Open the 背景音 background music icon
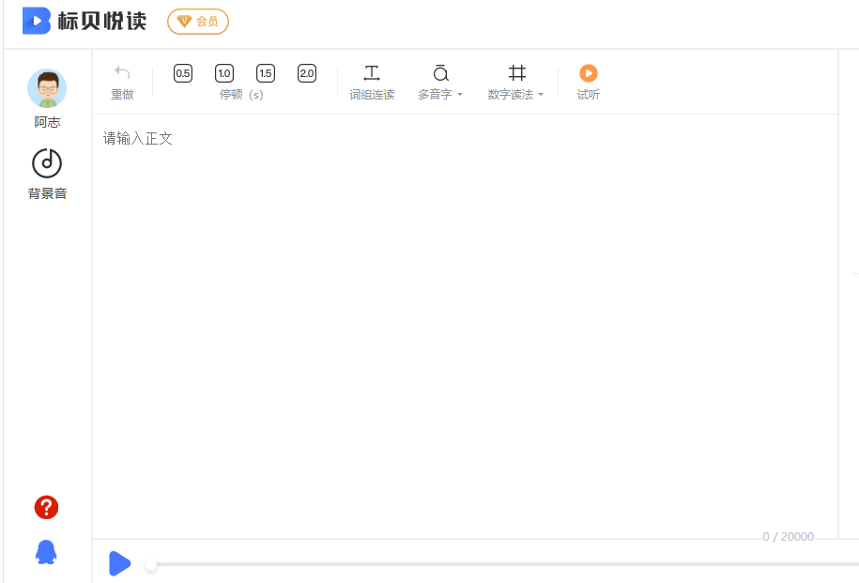Viewport: 859px width, 583px height. coord(47,163)
